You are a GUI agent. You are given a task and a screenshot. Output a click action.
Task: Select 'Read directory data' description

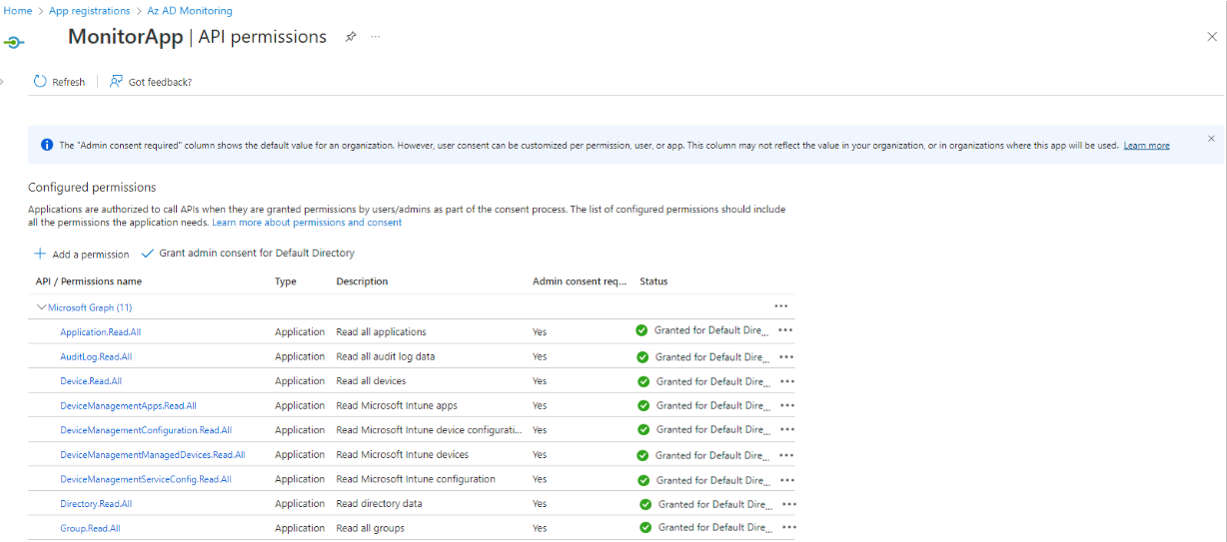pyautogui.click(x=379, y=504)
